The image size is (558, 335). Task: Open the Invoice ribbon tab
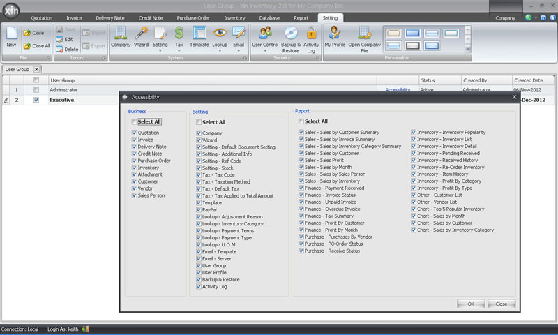pos(74,18)
